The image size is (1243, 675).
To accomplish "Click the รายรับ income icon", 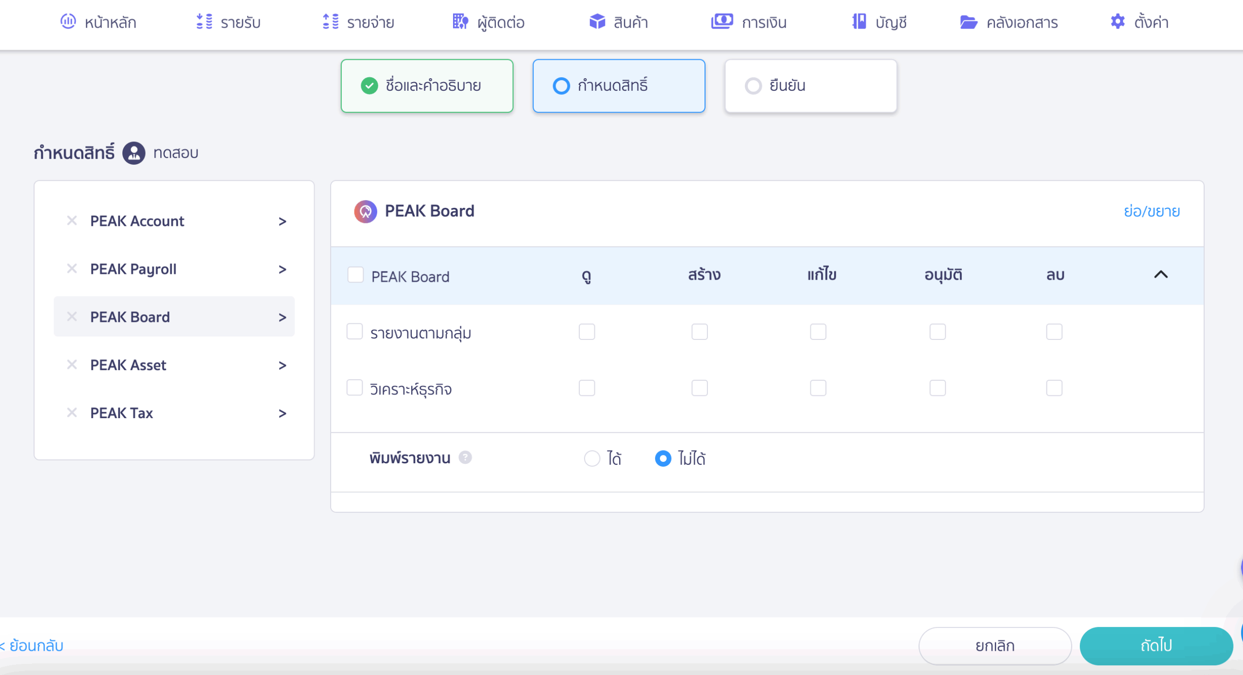I will click(204, 21).
